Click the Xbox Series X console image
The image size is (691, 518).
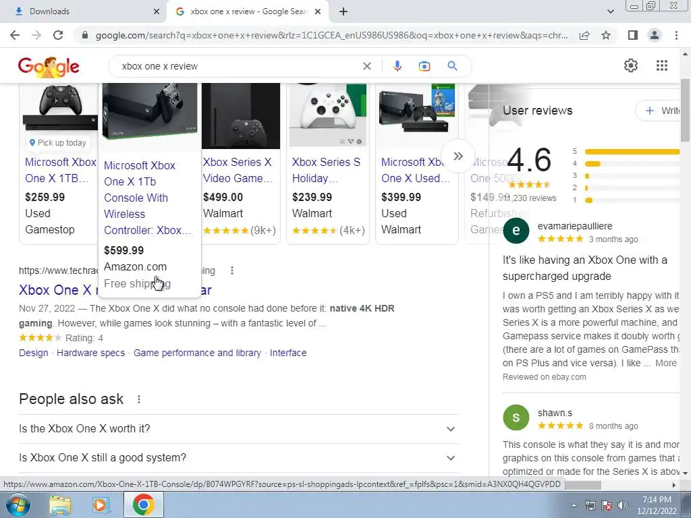[x=241, y=116]
